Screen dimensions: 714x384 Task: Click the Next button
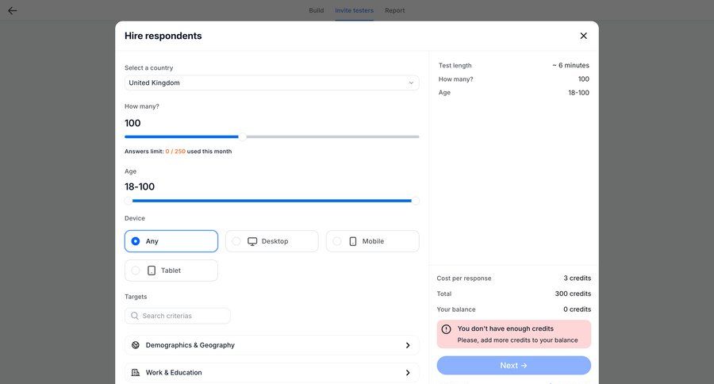coord(513,365)
